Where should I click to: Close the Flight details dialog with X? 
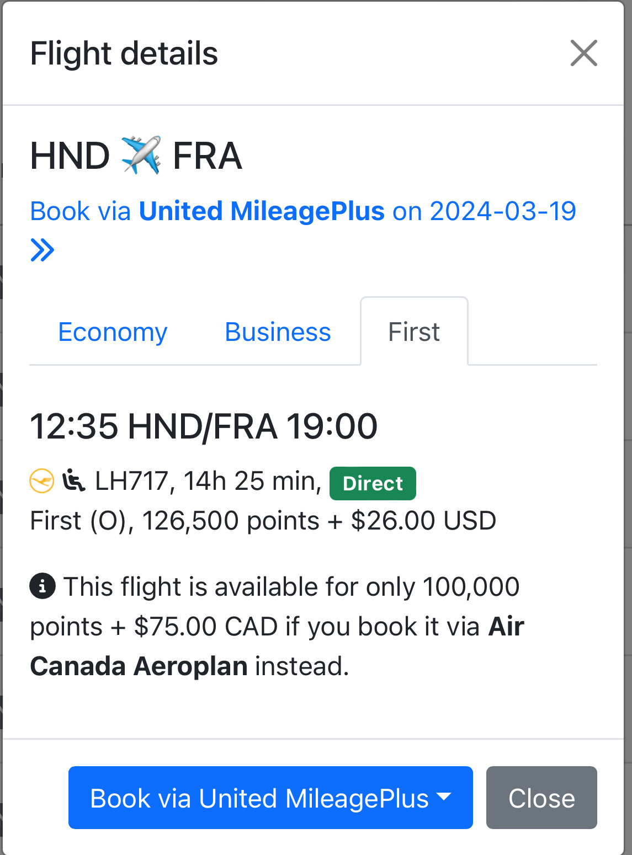coord(583,53)
